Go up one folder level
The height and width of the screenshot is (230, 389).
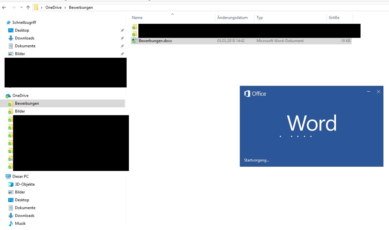coord(28,8)
